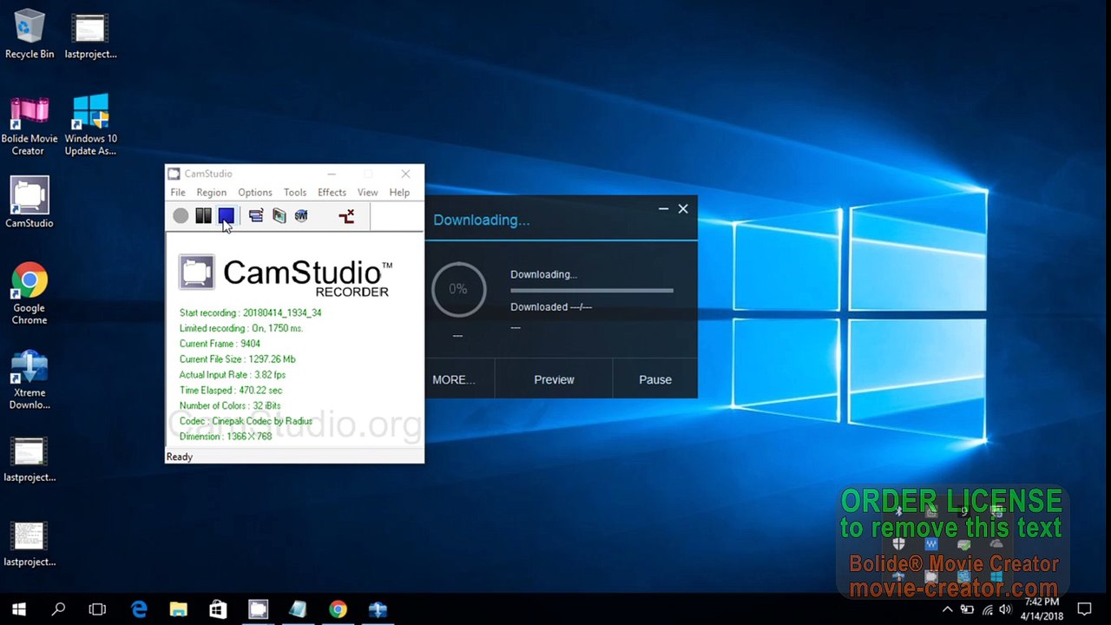
Task: Click the gray Record button in CamStudio
Action: tap(181, 216)
